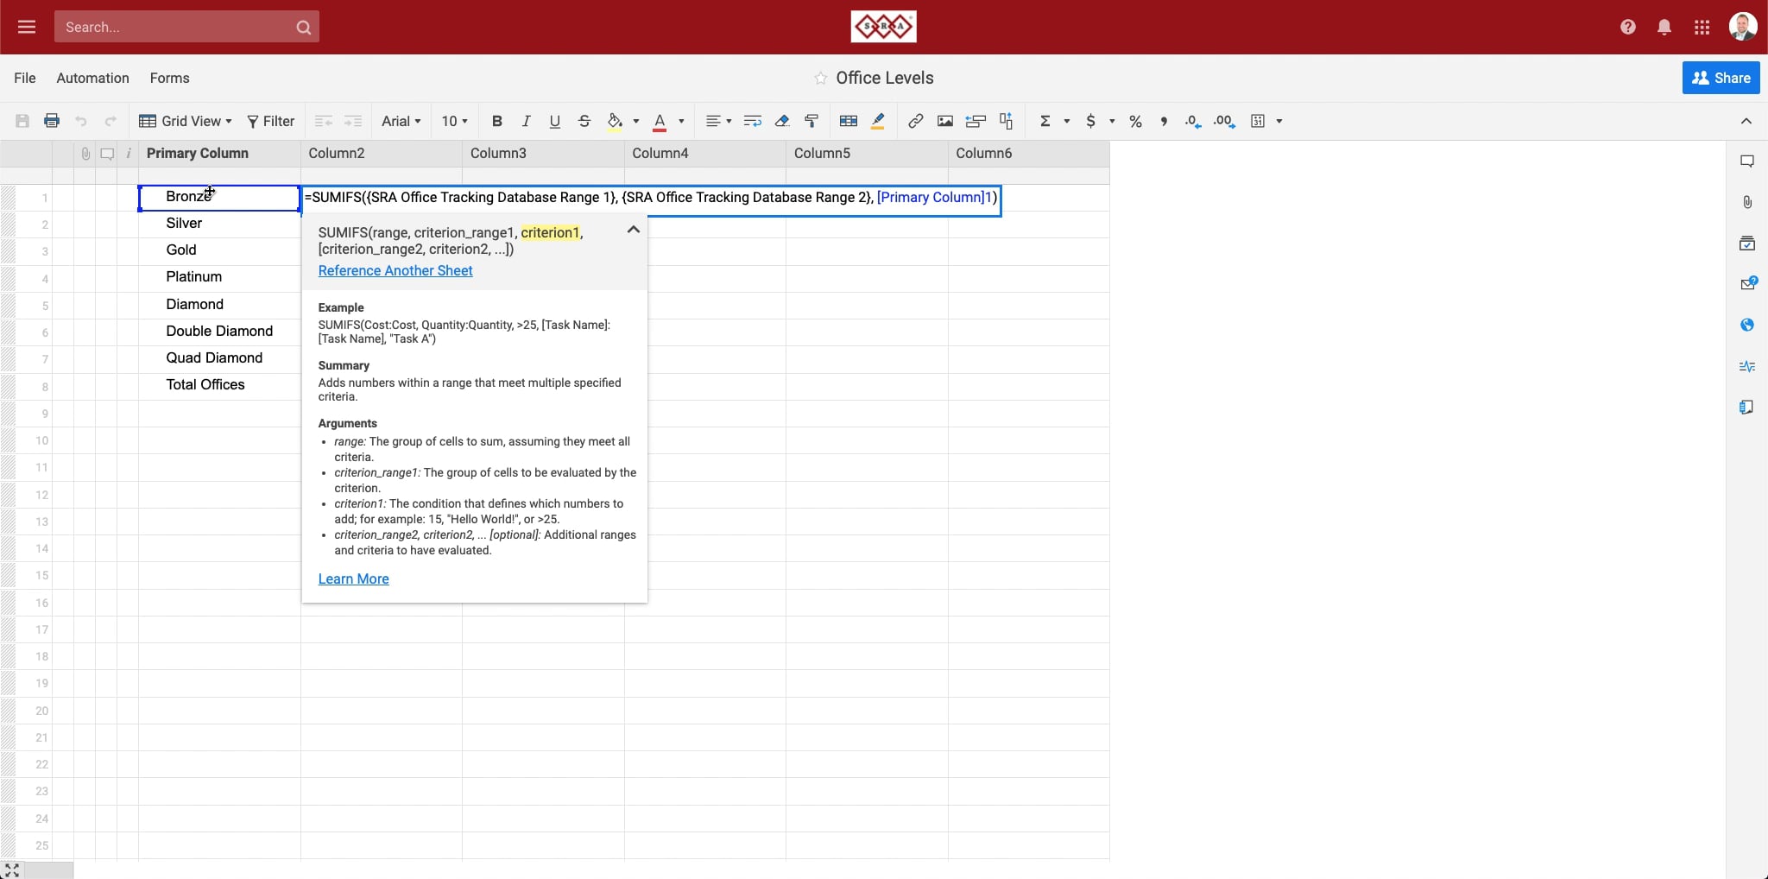1768x879 pixels.
Task: Click the Sum formula icon
Action: [x=1046, y=121]
